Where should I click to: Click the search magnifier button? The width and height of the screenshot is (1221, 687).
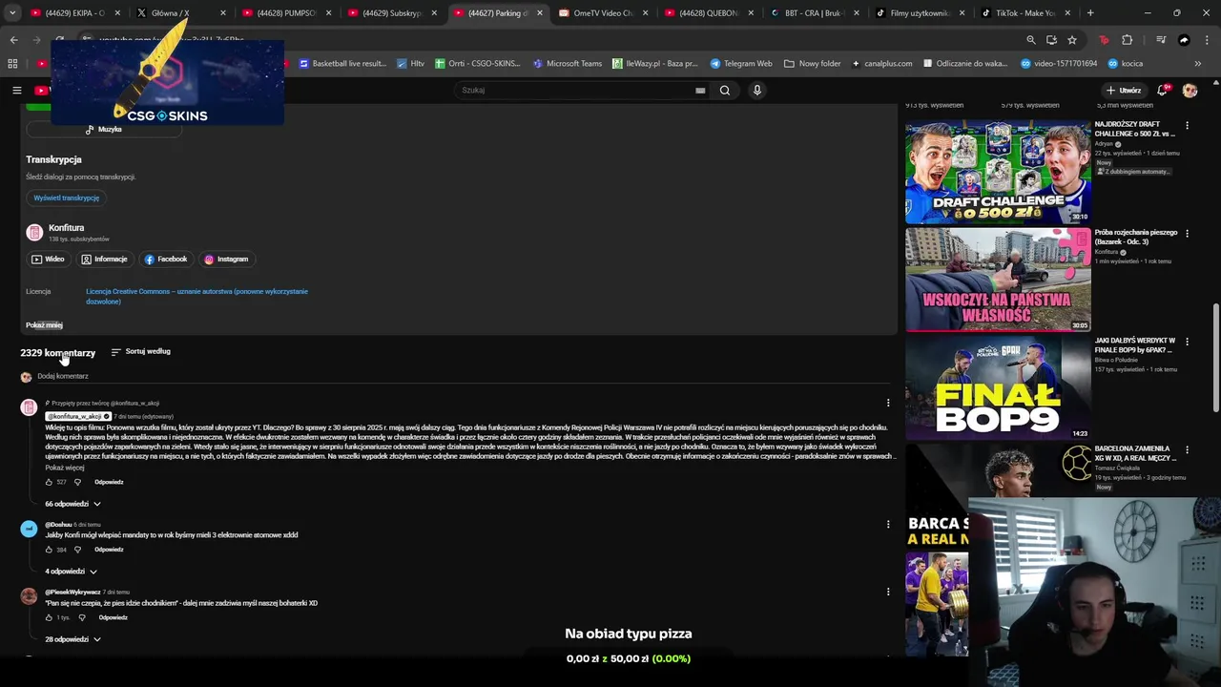[725, 91]
